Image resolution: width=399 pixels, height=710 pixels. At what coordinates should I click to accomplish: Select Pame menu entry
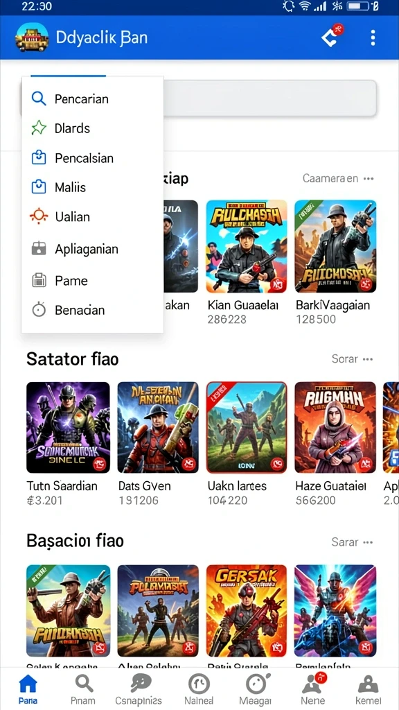(92, 280)
